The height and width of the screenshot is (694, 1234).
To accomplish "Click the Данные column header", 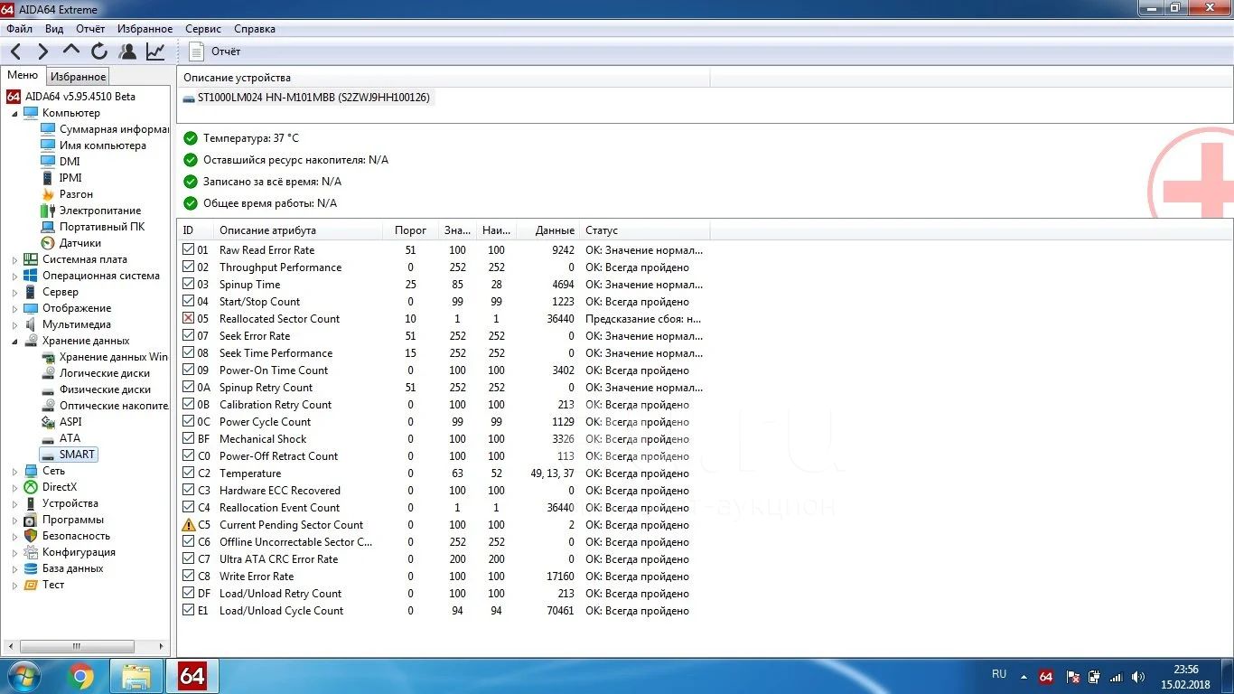I will pyautogui.click(x=554, y=230).
